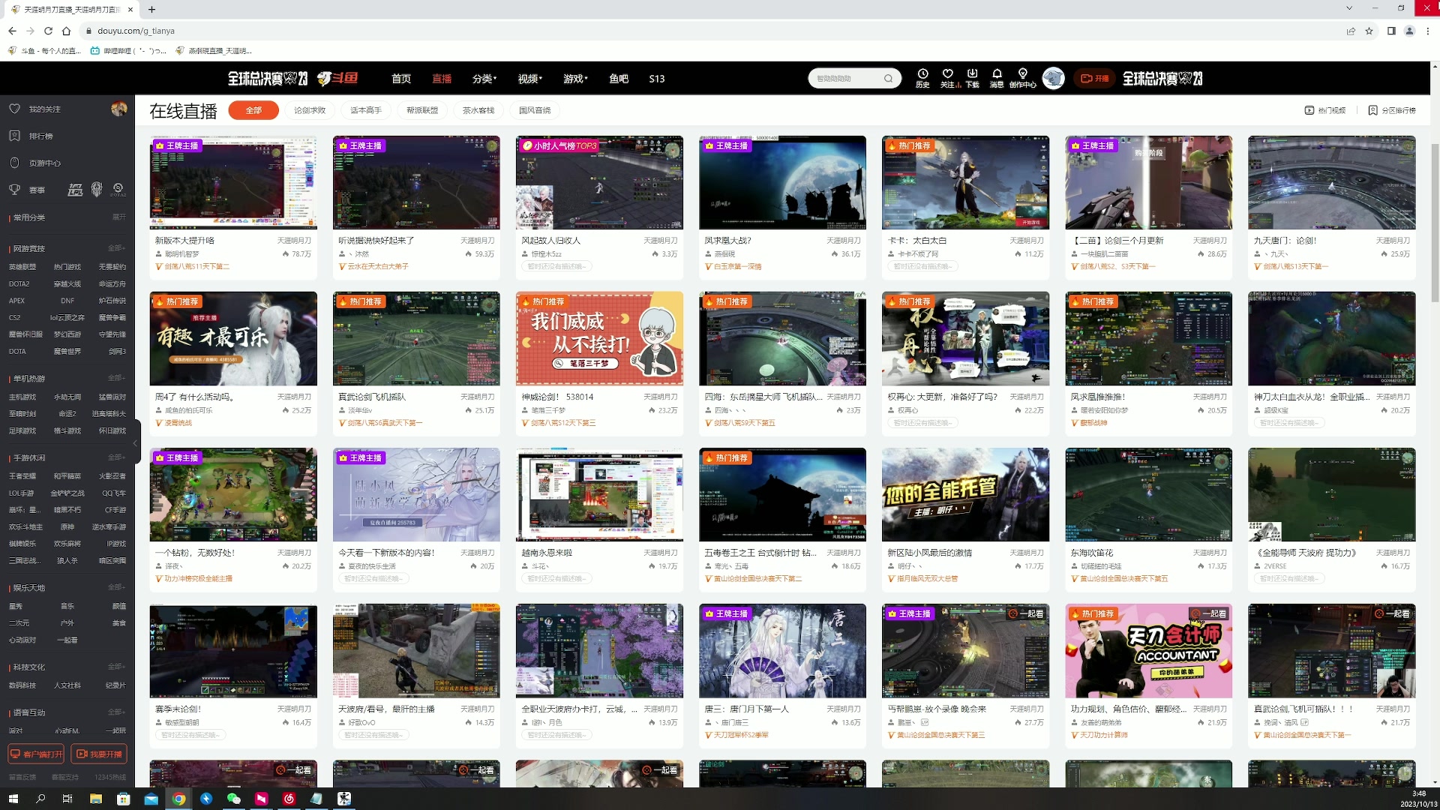Open the 消息 notification bell
Viewport: 1440px width, 810px height.
coord(997,74)
